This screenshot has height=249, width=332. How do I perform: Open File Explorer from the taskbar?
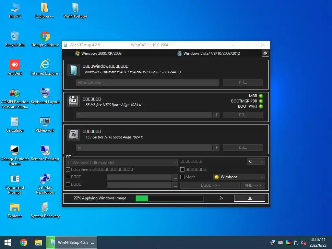pyautogui.click(x=38, y=243)
